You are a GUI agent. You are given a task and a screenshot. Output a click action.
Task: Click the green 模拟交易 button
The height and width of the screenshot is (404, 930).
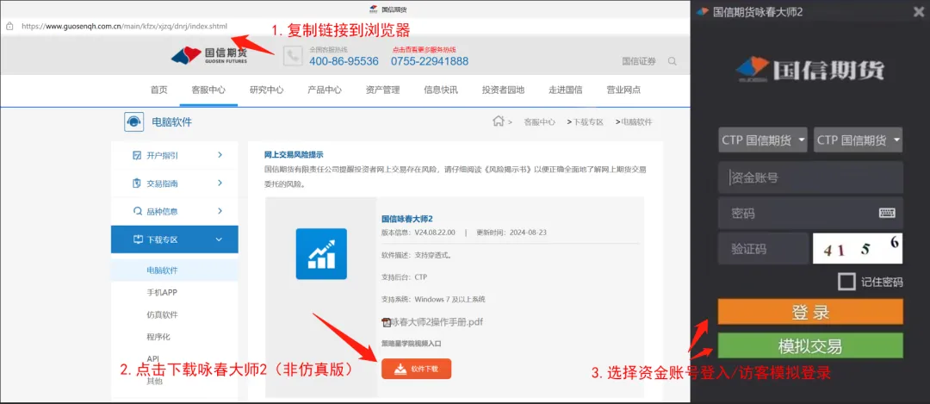(810, 345)
